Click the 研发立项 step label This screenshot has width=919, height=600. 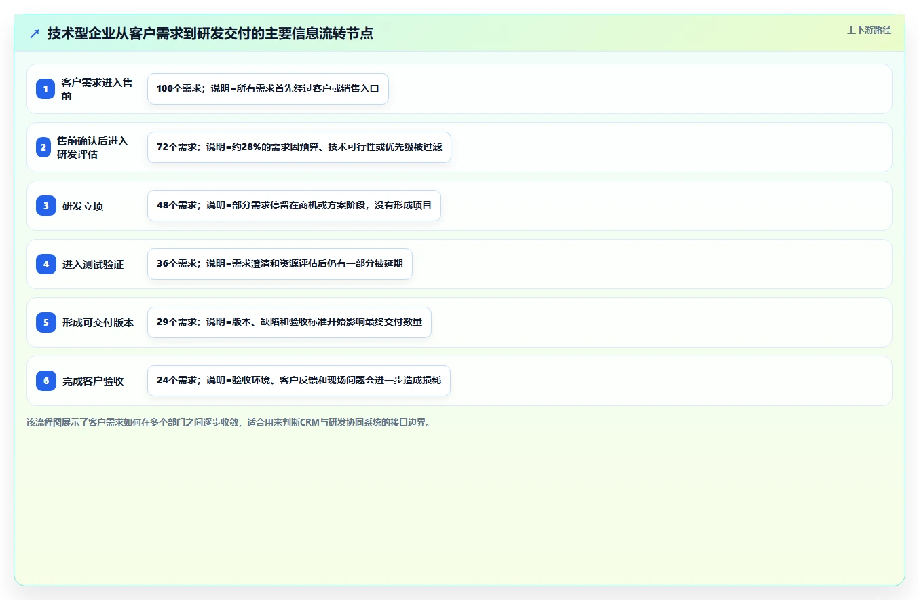[83, 206]
